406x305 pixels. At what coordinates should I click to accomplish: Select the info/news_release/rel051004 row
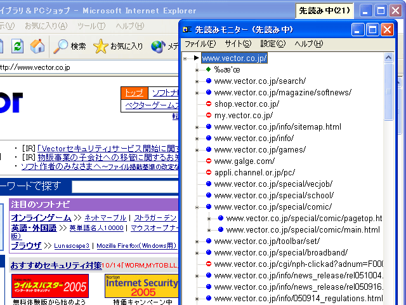[299, 275]
